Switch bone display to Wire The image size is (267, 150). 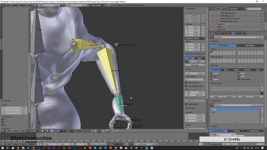click(258, 70)
